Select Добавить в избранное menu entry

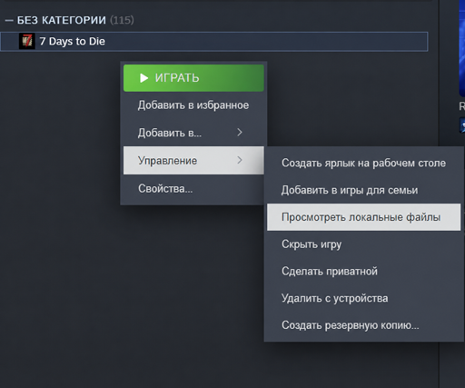193,105
